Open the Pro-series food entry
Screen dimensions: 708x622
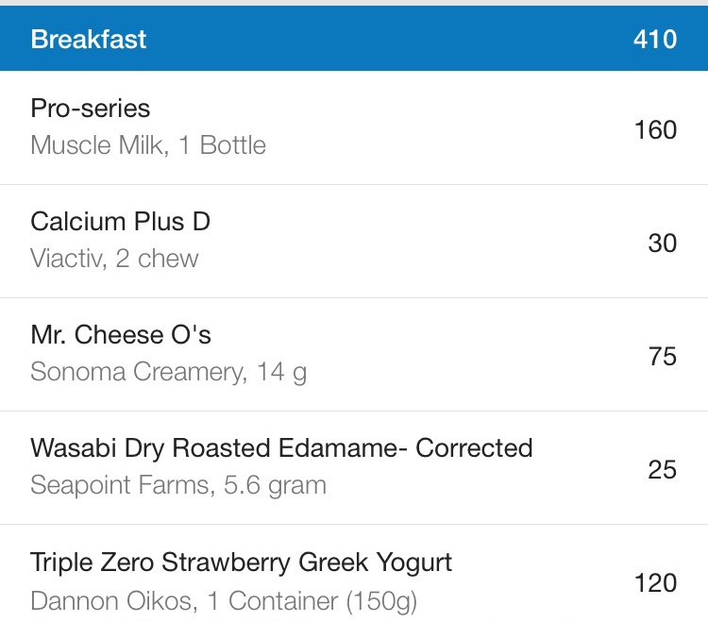coord(354,127)
